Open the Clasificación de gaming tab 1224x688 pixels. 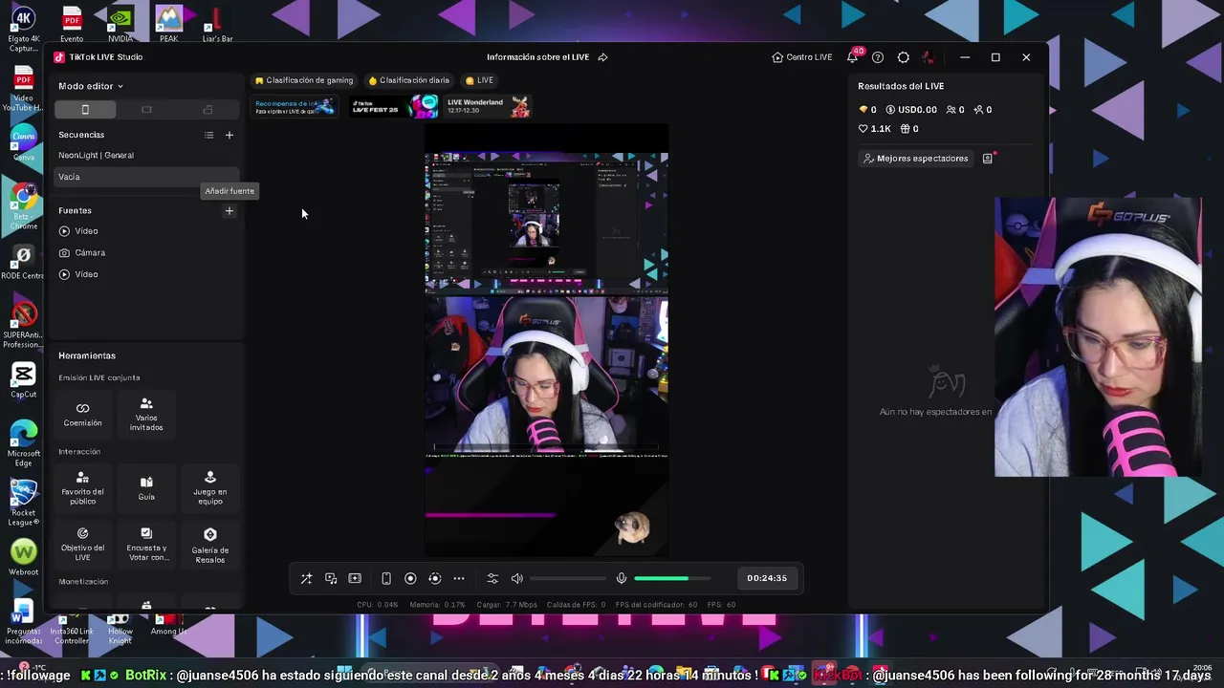pyautogui.click(x=304, y=80)
